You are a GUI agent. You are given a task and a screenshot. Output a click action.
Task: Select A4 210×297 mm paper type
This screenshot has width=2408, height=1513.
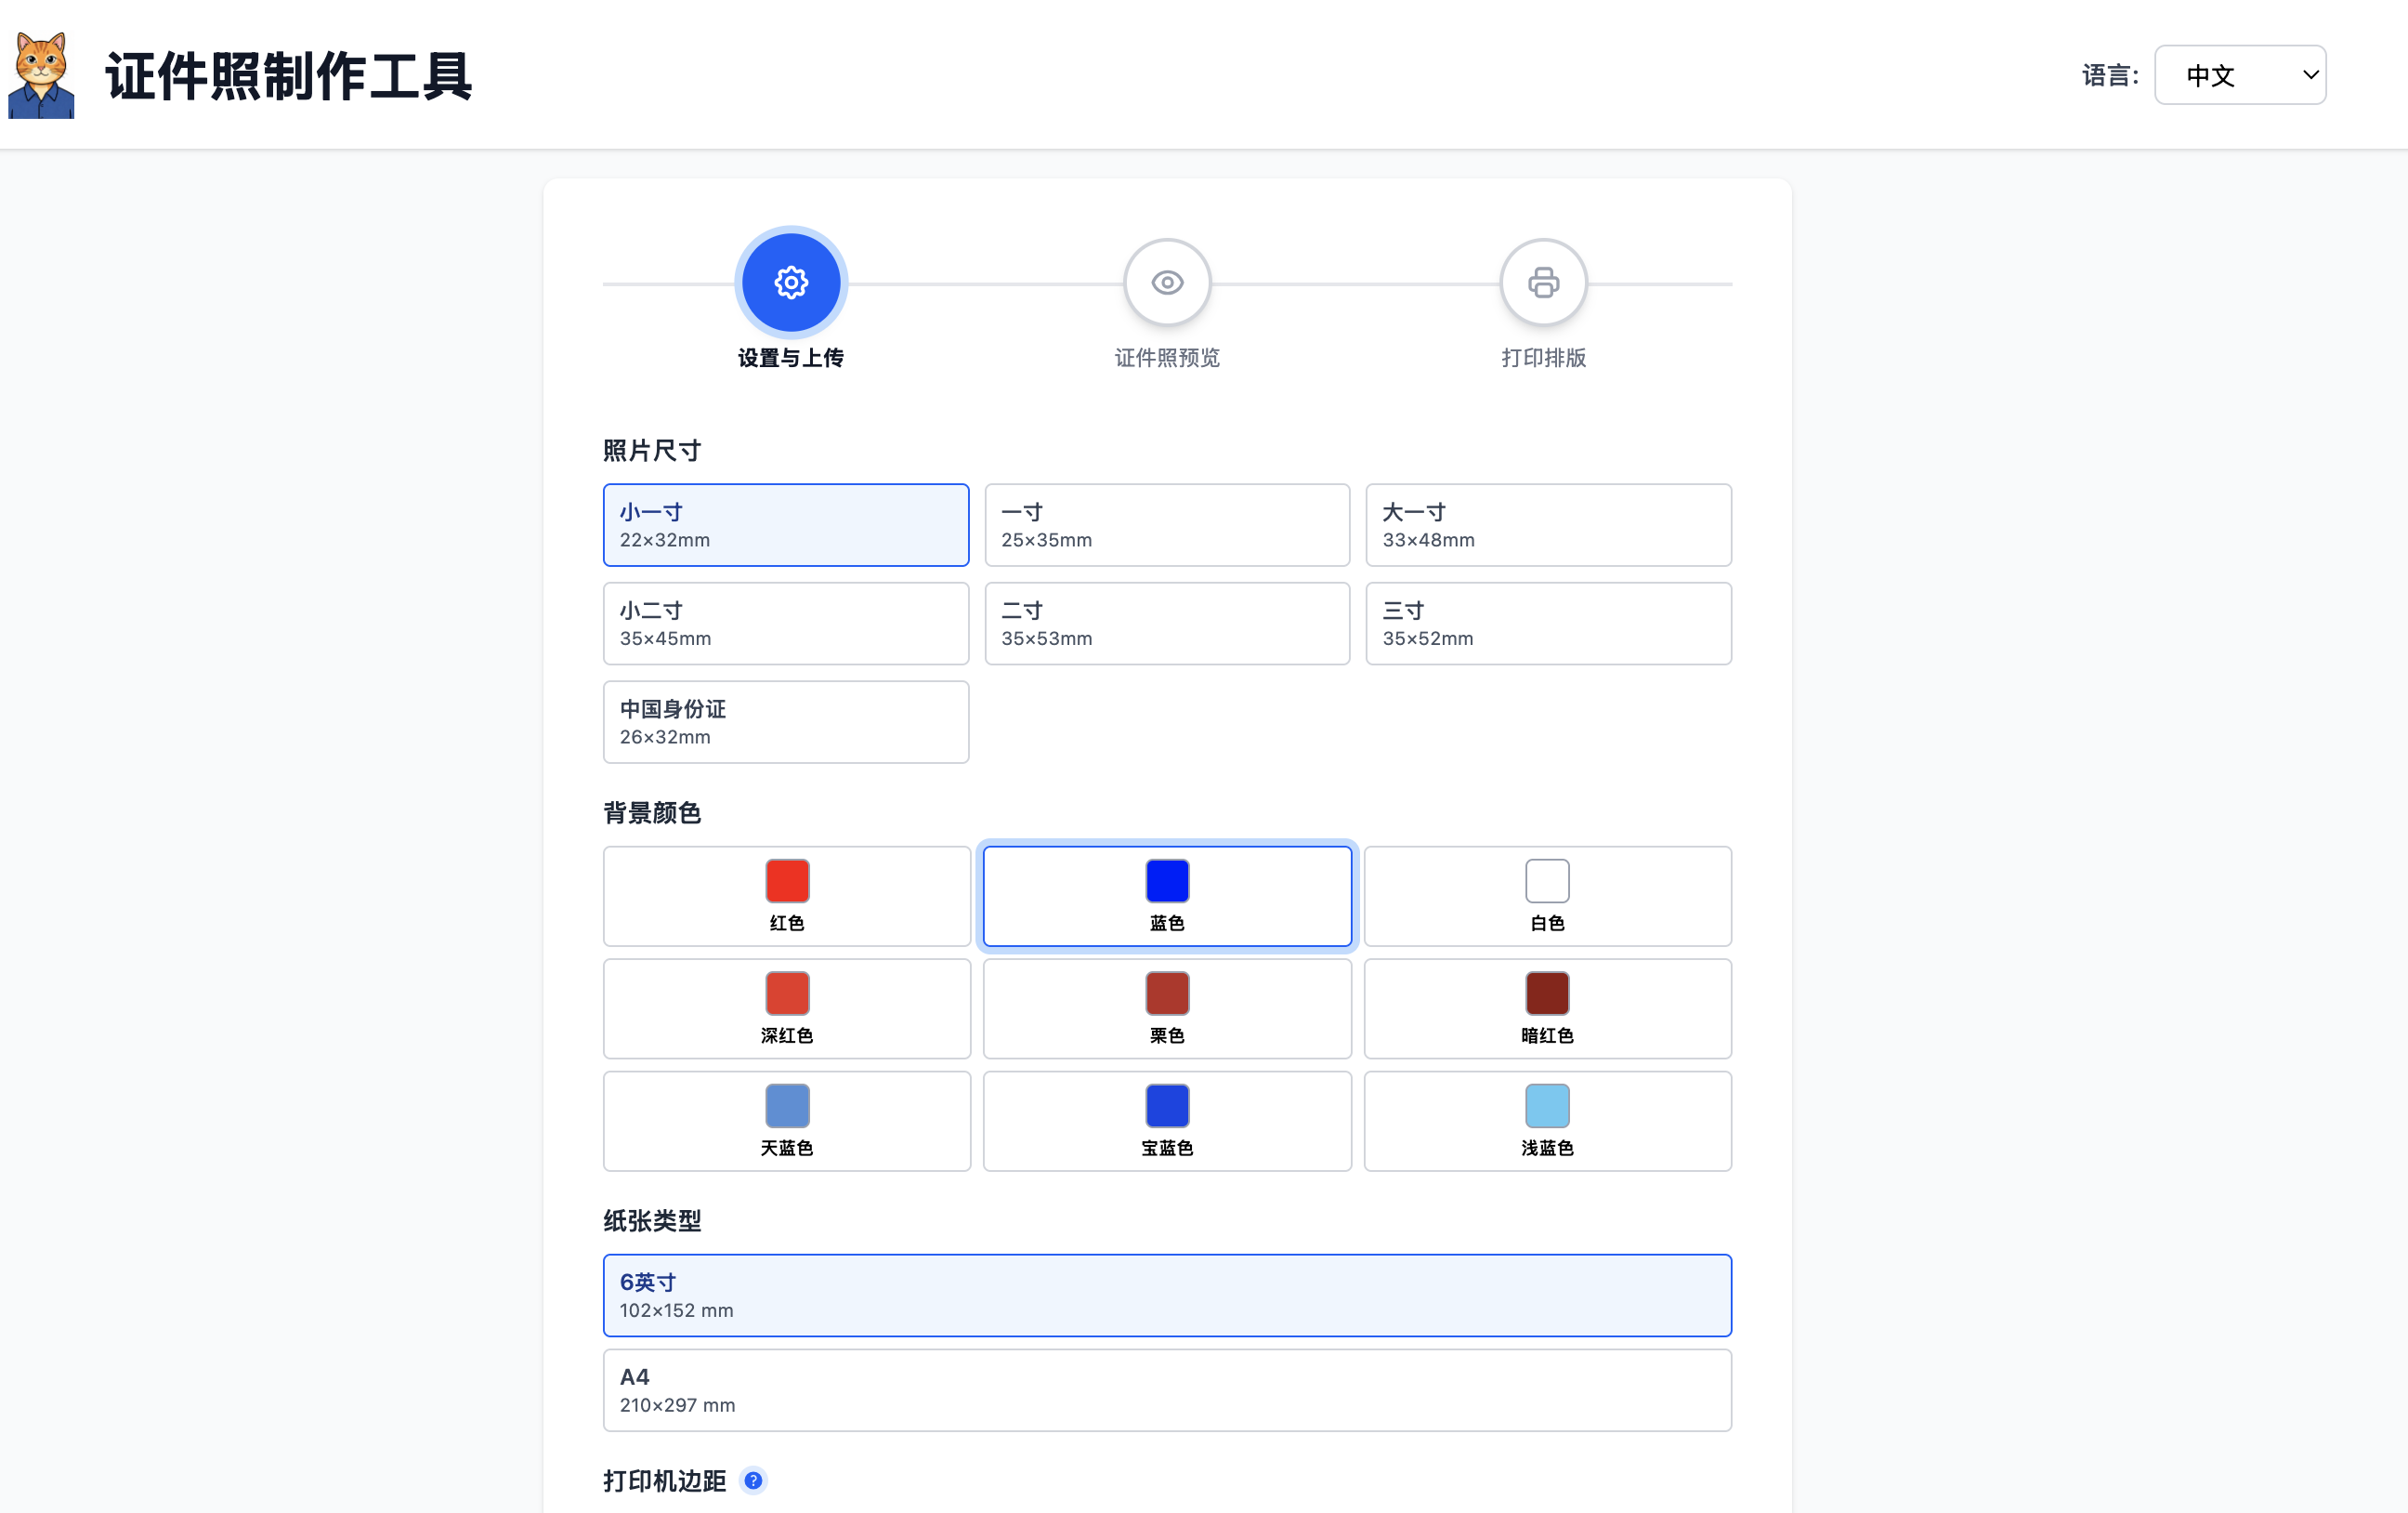click(x=1166, y=1390)
